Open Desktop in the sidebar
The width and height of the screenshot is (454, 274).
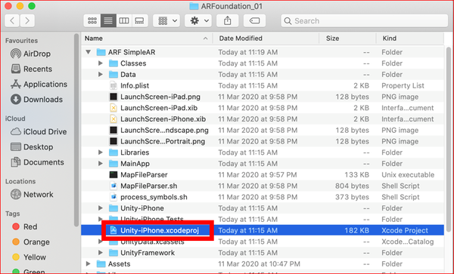32,147
